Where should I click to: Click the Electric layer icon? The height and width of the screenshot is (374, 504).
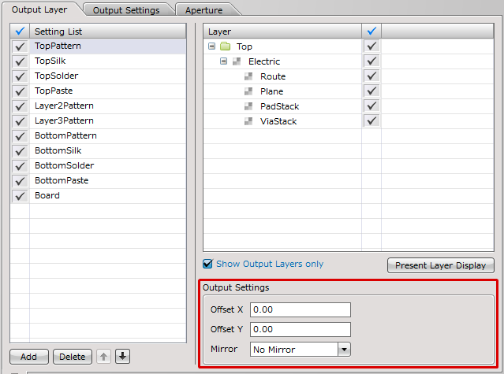click(x=237, y=61)
